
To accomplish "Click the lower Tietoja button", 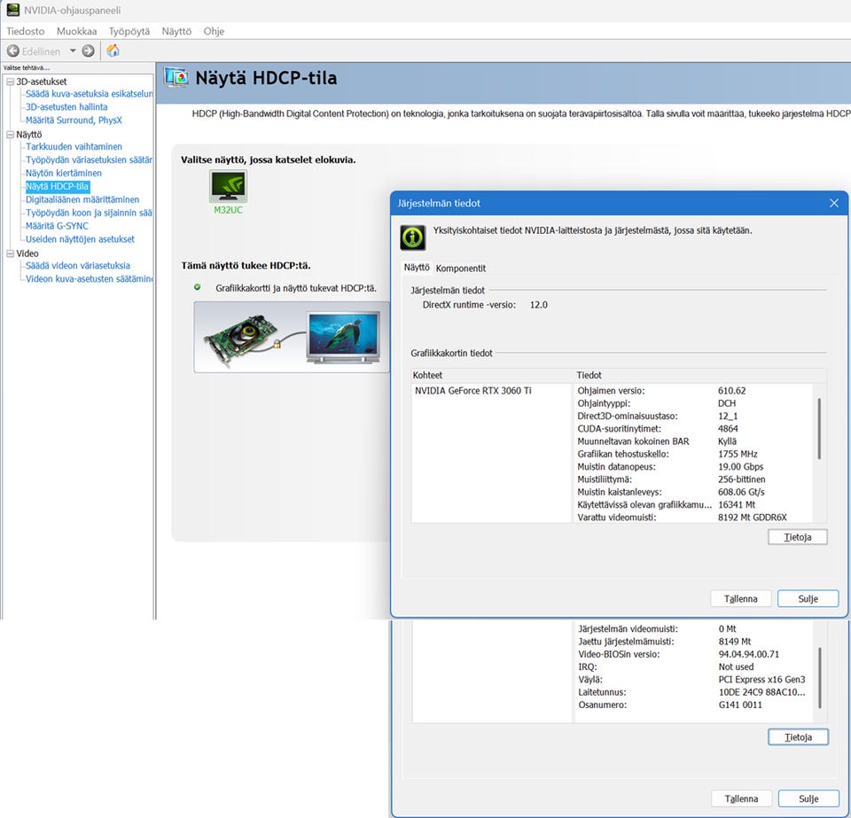I will click(799, 737).
